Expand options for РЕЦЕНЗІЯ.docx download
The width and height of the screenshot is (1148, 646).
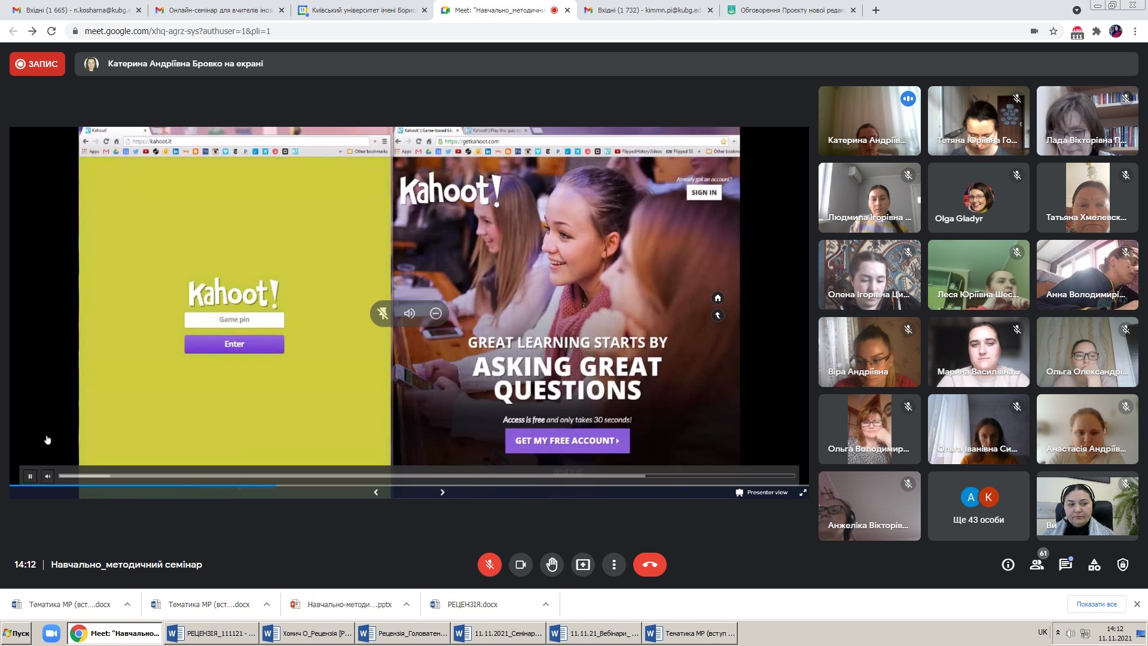546,605
